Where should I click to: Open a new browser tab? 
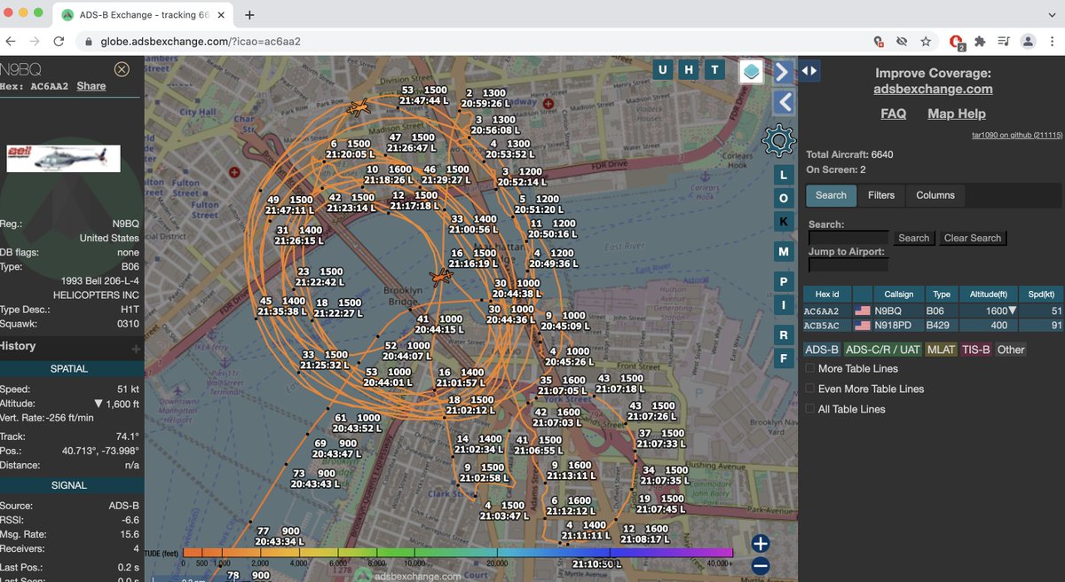click(249, 15)
